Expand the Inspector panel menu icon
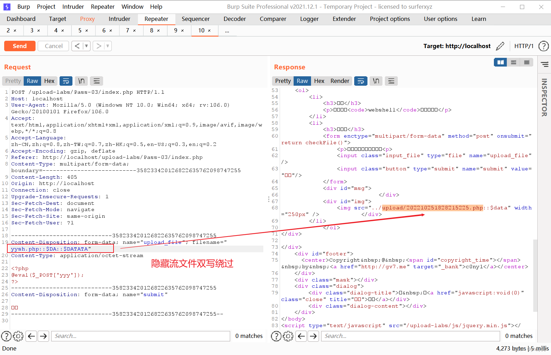This screenshot has height=355, width=551. point(544,64)
